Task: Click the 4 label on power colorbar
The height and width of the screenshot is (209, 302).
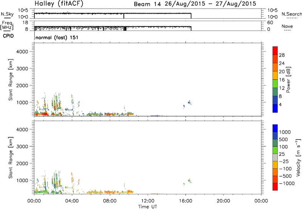Action: click(280, 104)
